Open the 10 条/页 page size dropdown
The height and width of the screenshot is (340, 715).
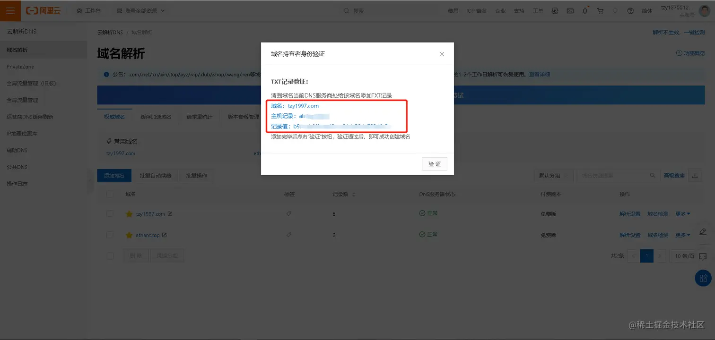tap(685, 255)
